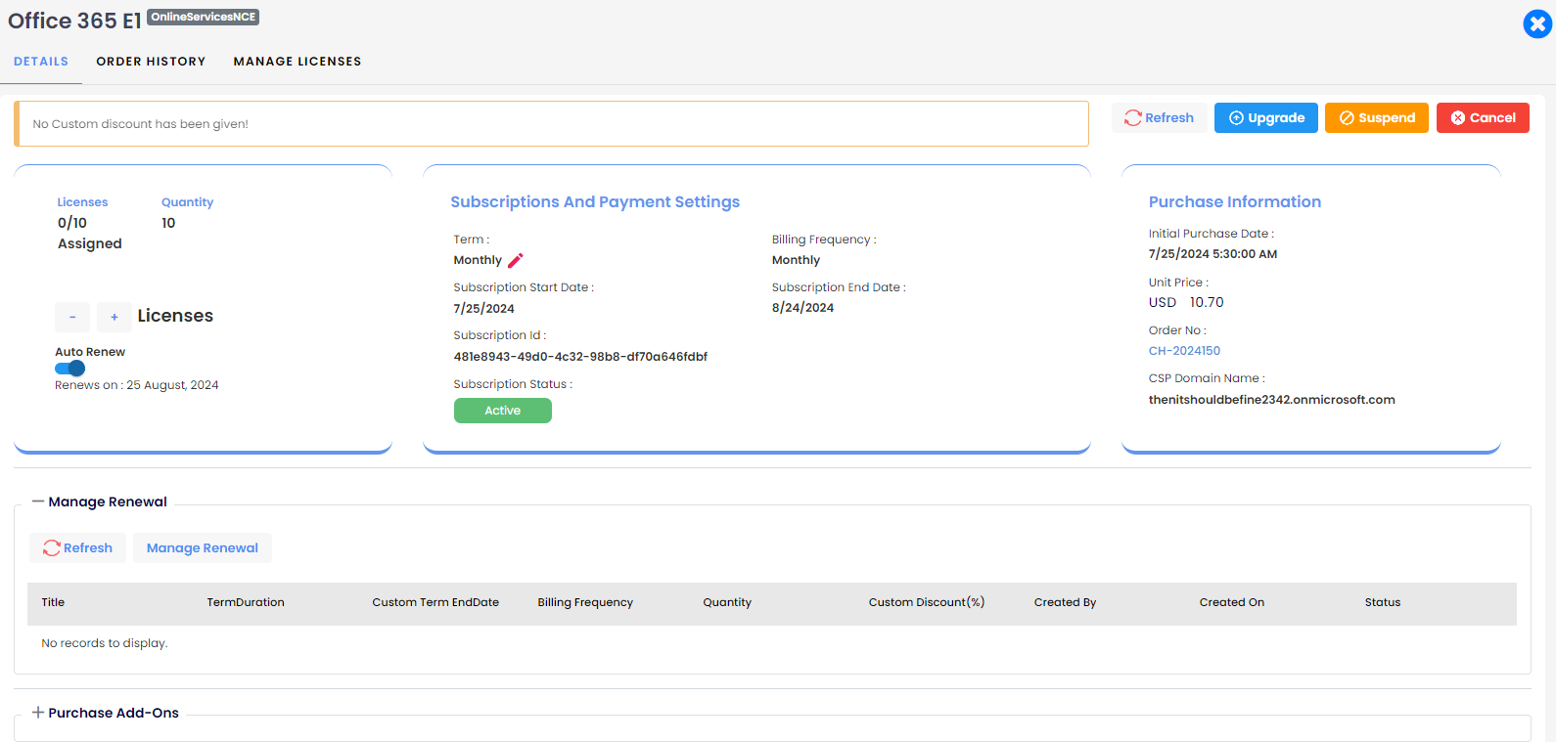
Task: Sort by the Status column header
Action: click(1383, 602)
